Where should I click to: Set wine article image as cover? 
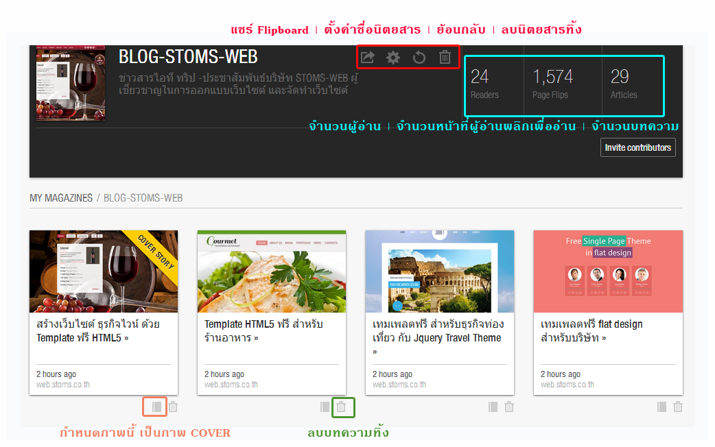click(156, 407)
